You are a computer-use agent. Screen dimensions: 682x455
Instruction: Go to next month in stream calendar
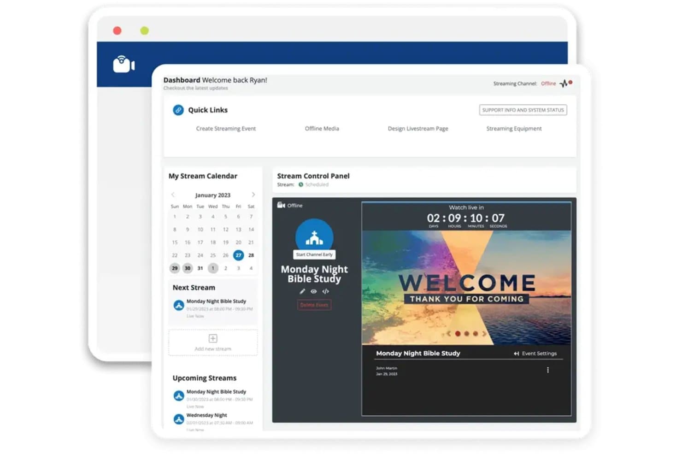(253, 195)
